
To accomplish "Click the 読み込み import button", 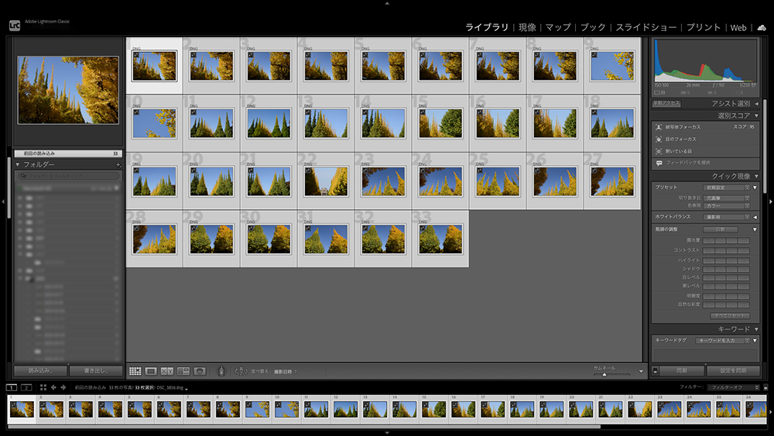I will click(x=40, y=371).
